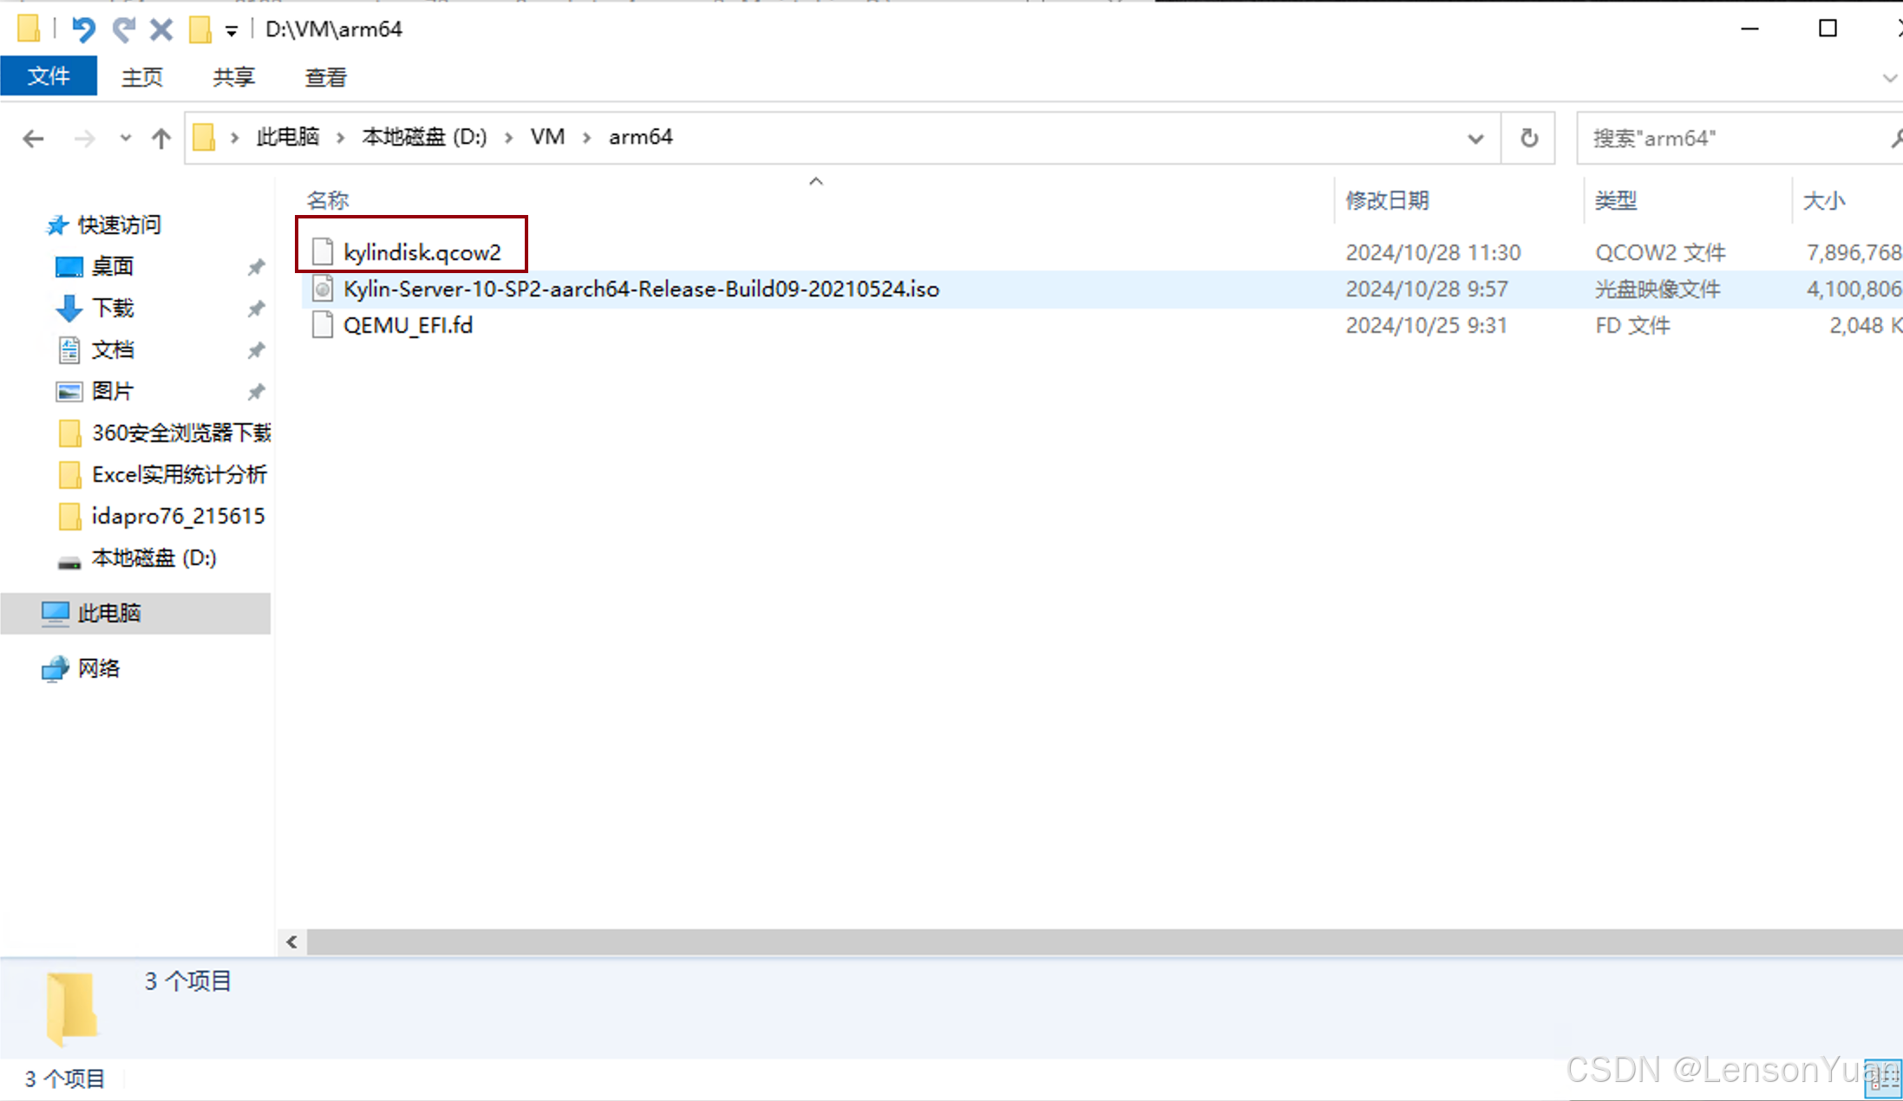Open idapro76_215615 folder in navigation pane
The width and height of the screenshot is (1903, 1101).
coord(178,516)
